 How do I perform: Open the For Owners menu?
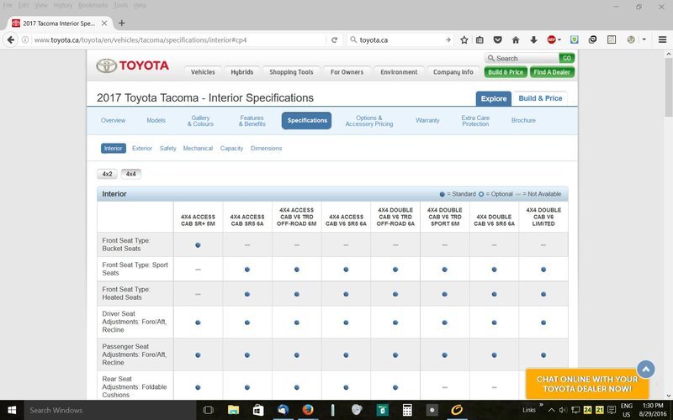coord(347,72)
